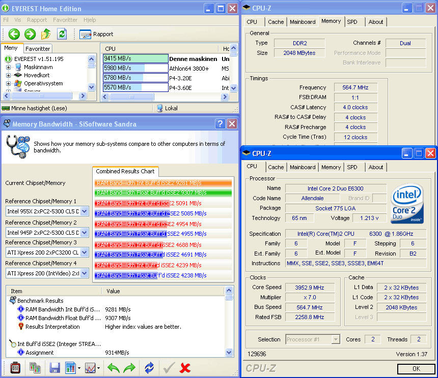Click the Operativsystem Windows flag icon
The image size is (438, 378).
point(18,83)
